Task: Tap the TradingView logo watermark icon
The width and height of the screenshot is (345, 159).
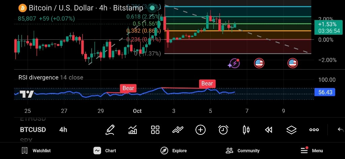Action: (x=27, y=94)
